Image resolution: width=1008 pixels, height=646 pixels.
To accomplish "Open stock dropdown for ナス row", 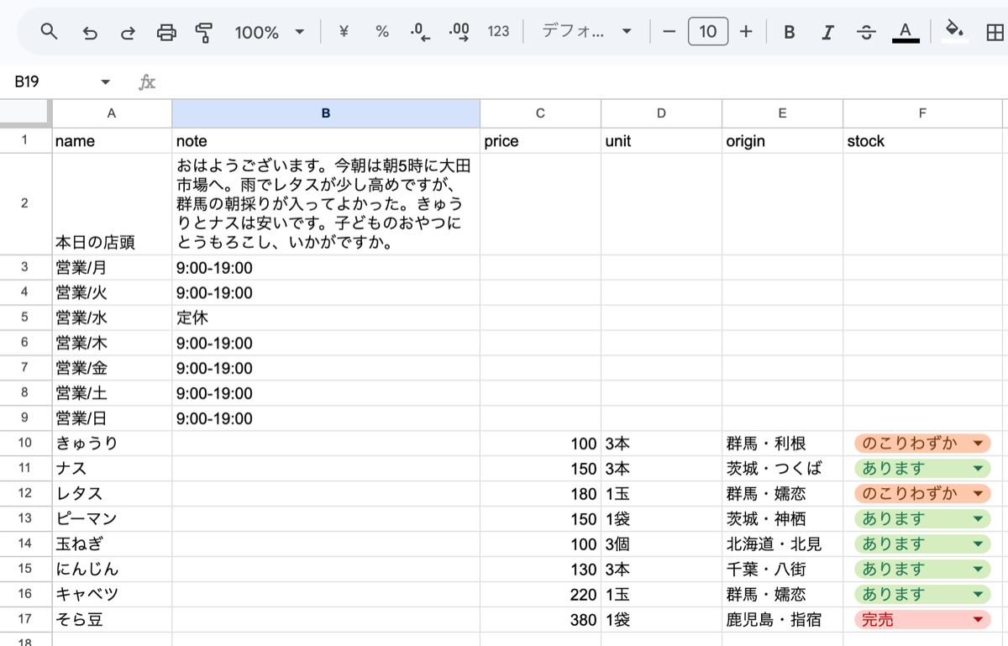I will click(978, 469).
